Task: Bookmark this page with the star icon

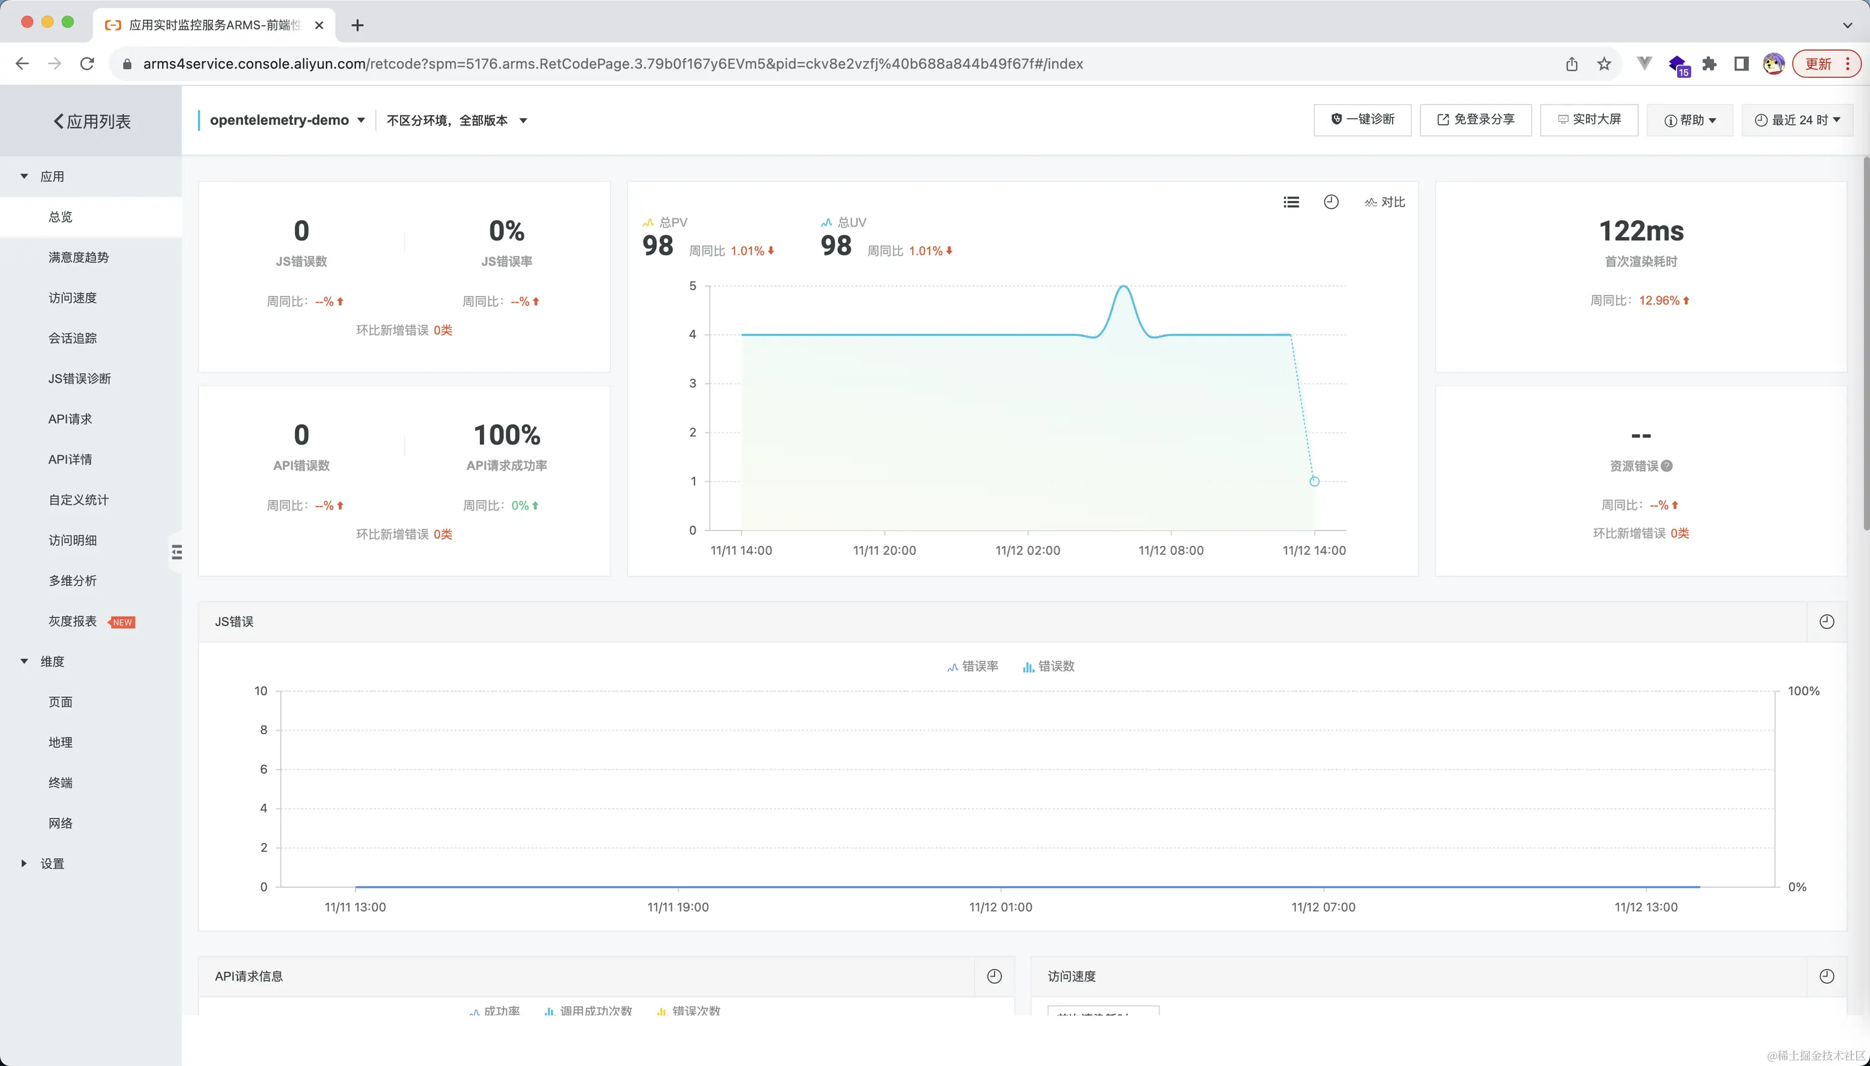Action: (1604, 64)
